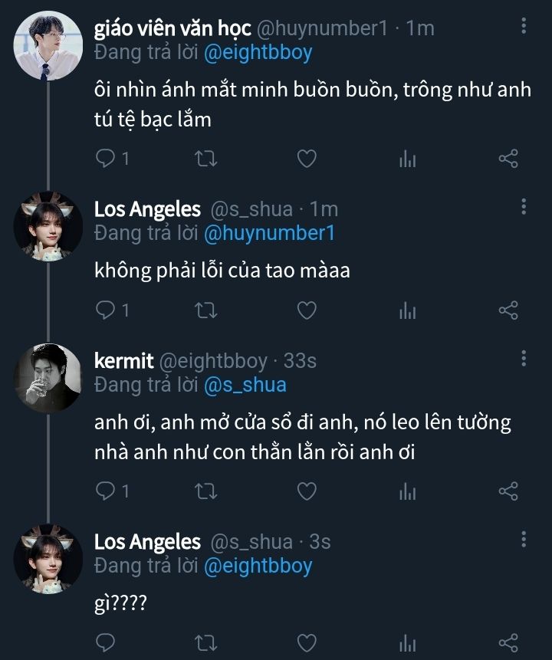Open the @huynumber1 mention link
The width and height of the screenshot is (552, 660).
point(269,233)
